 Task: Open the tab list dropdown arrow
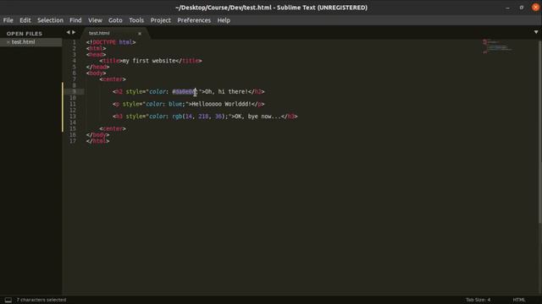(x=536, y=32)
